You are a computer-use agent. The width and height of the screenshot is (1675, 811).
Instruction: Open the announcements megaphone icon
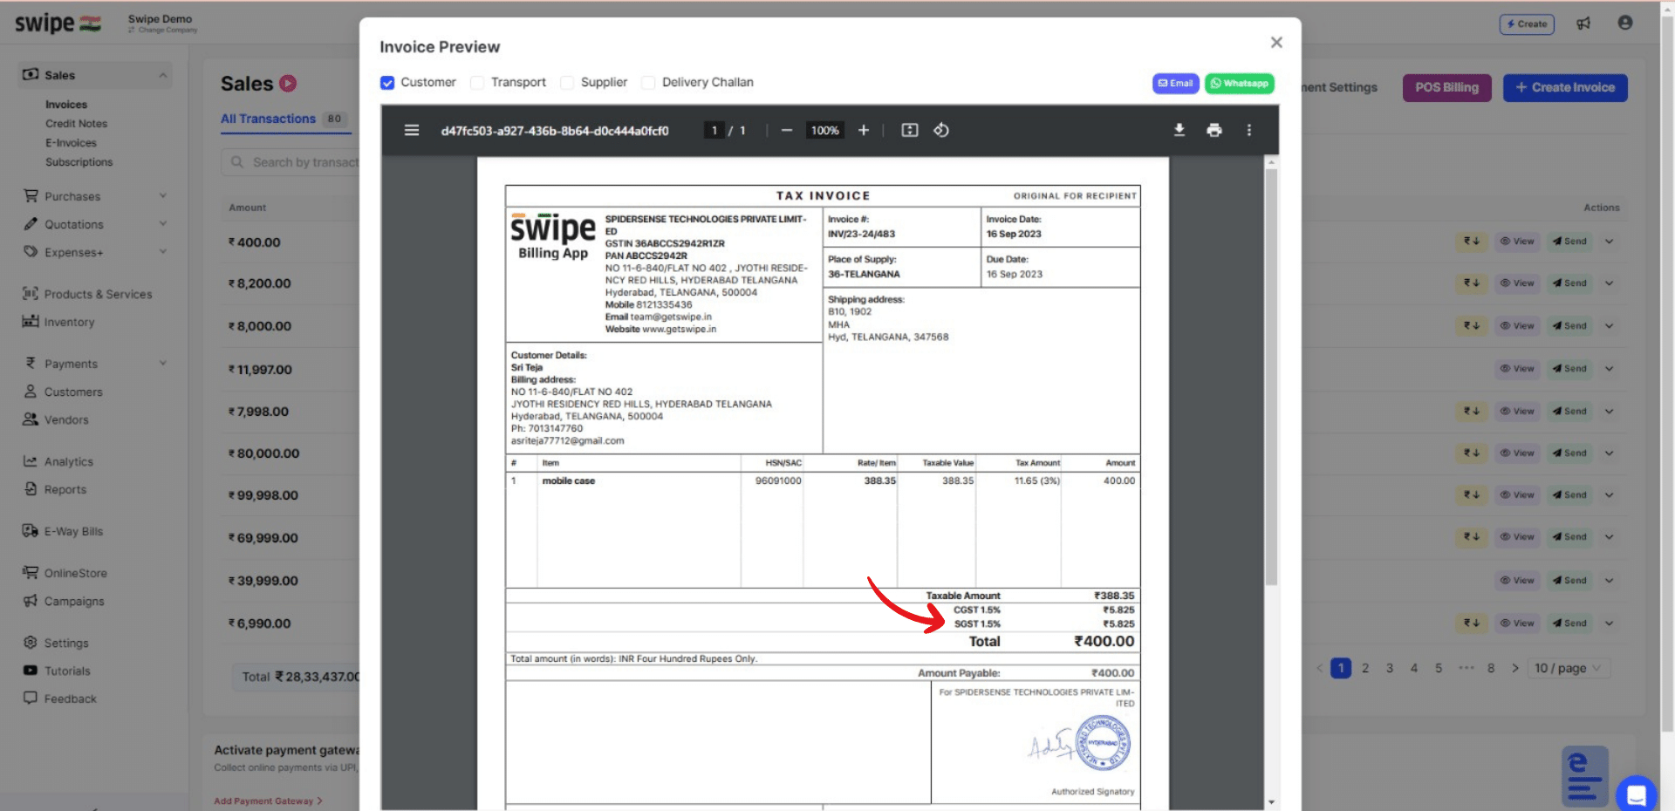(1584, 24)
